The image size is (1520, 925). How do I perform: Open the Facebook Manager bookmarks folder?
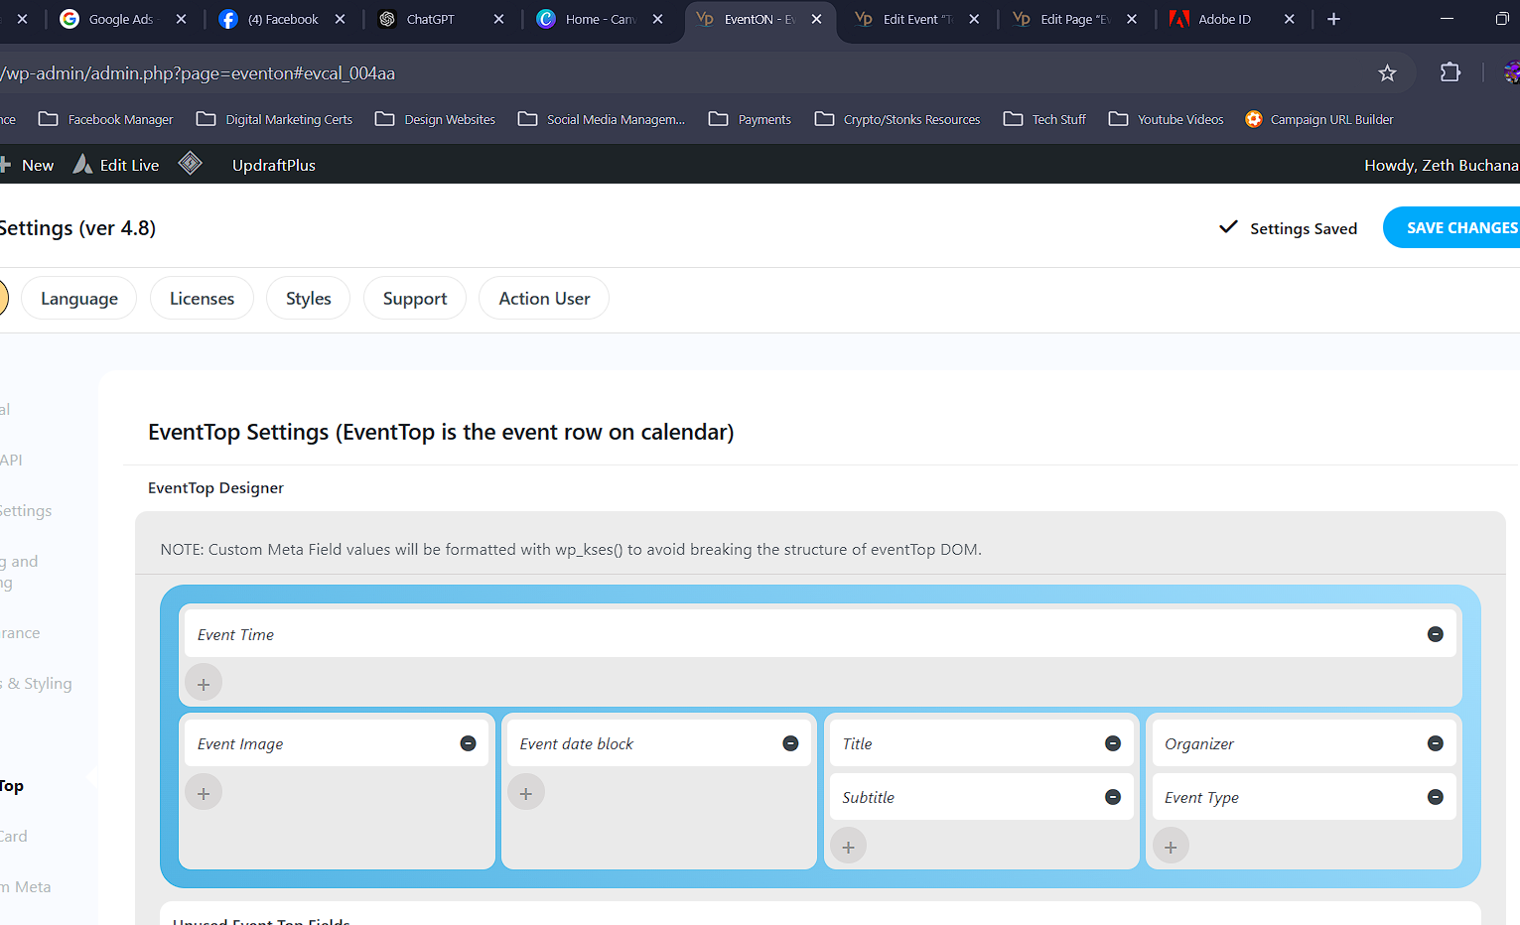click(x=106, y=119)
